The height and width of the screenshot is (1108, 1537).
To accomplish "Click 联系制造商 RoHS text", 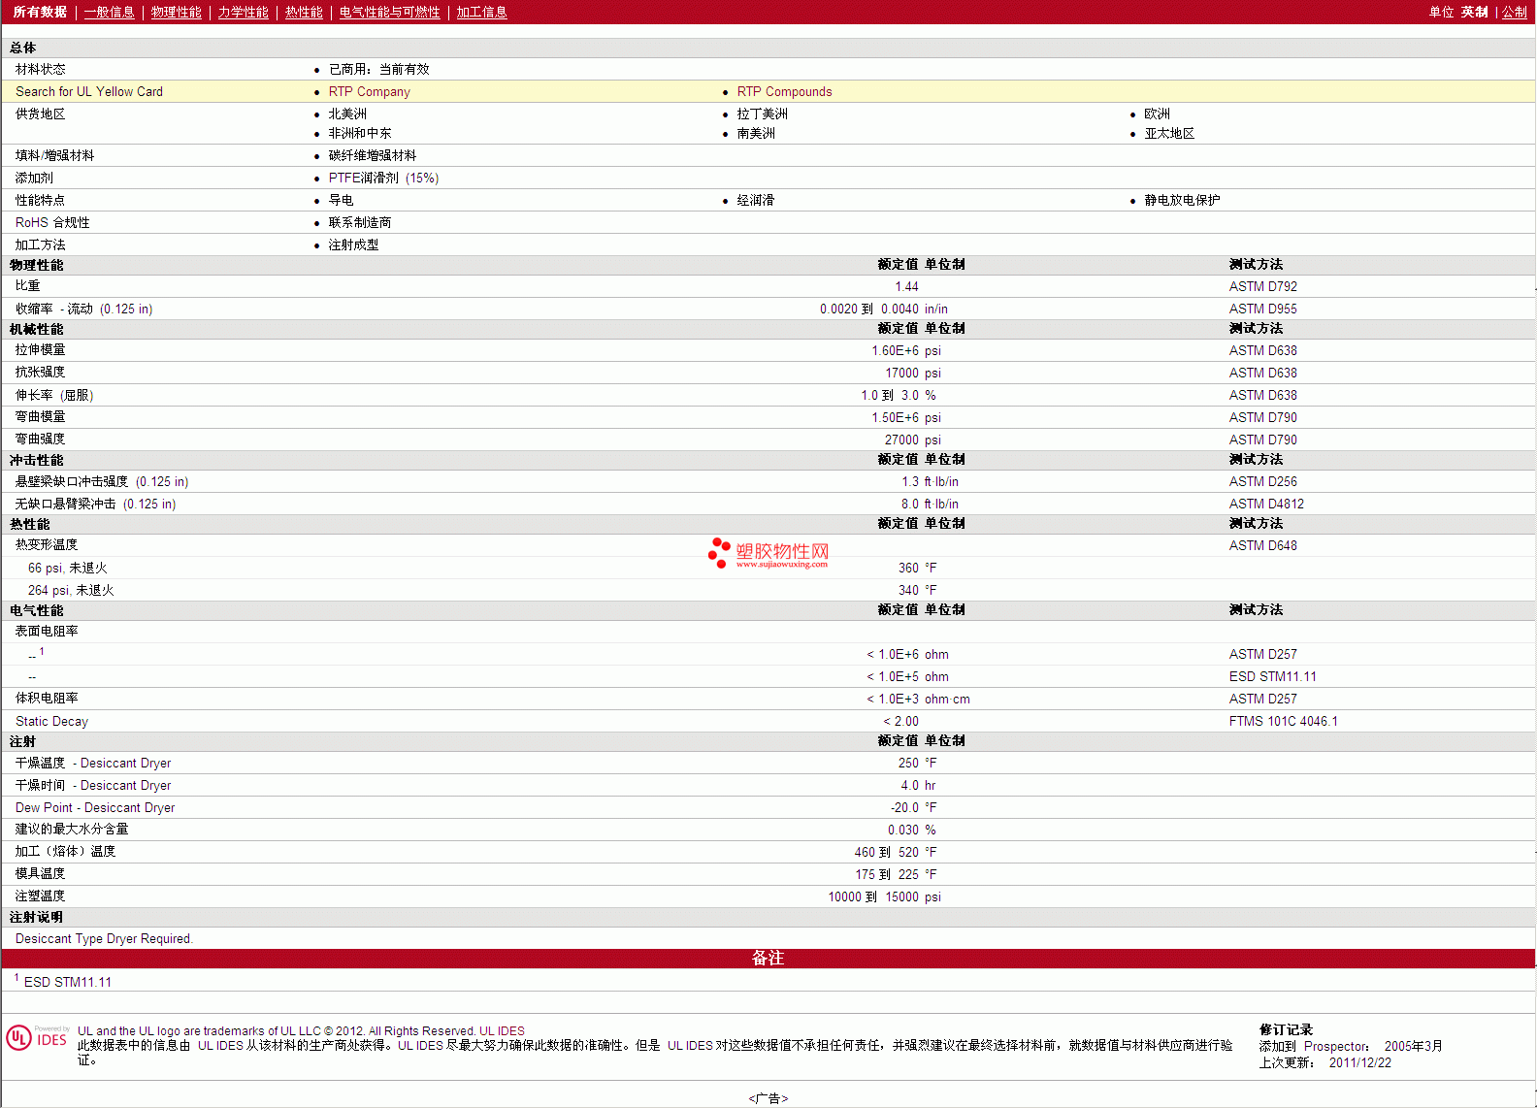I will pyautogui.click(x=360, y=222).
